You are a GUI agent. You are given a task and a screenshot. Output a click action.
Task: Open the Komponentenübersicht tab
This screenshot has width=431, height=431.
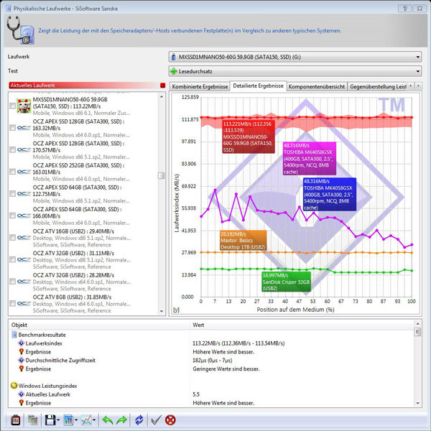tap(317, 87)
